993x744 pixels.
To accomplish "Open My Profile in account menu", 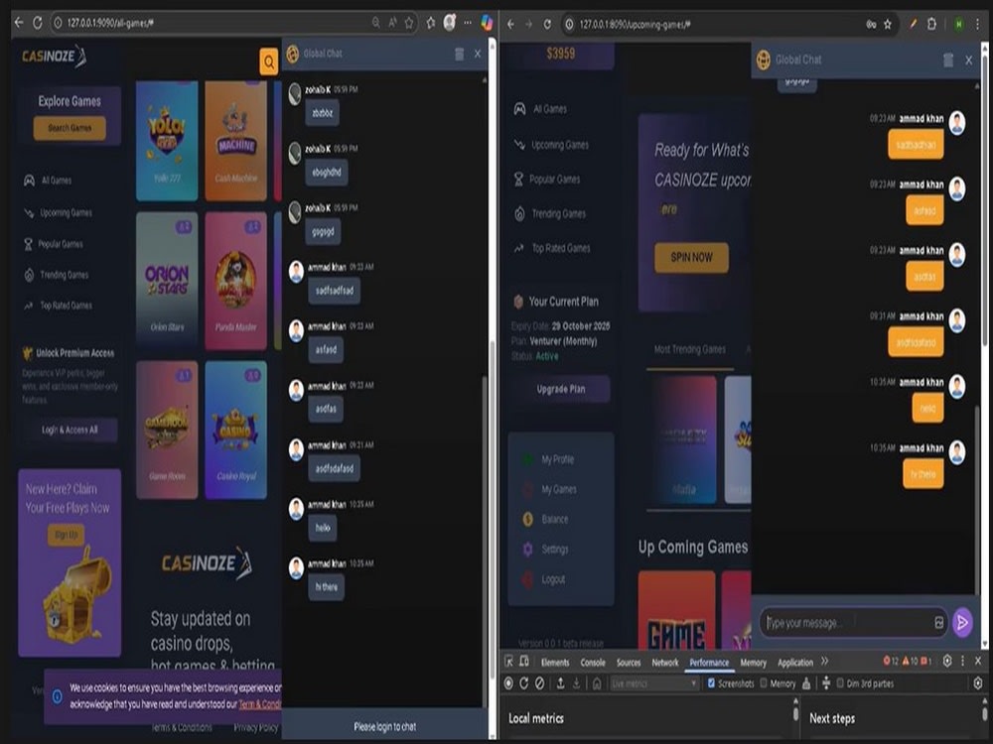I will click(548, 459).
